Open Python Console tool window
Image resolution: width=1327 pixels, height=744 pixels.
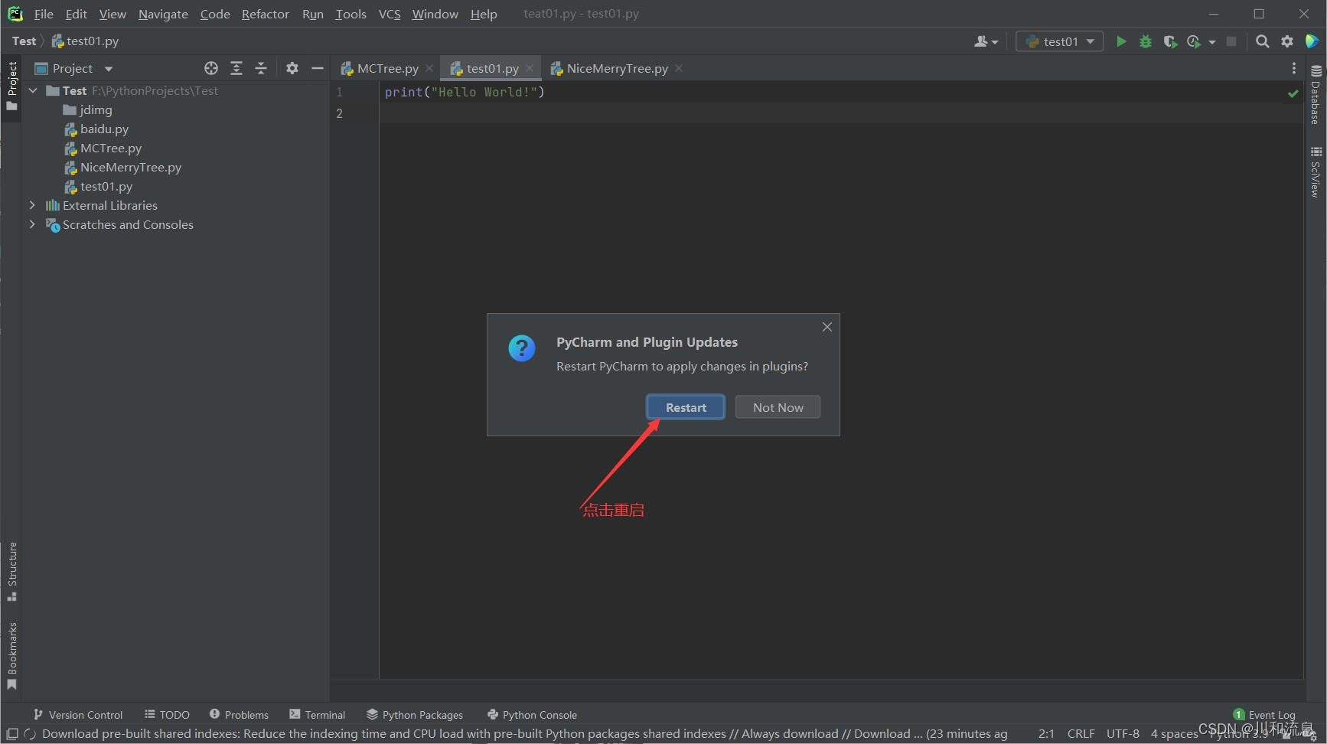(x=532, y=714)
